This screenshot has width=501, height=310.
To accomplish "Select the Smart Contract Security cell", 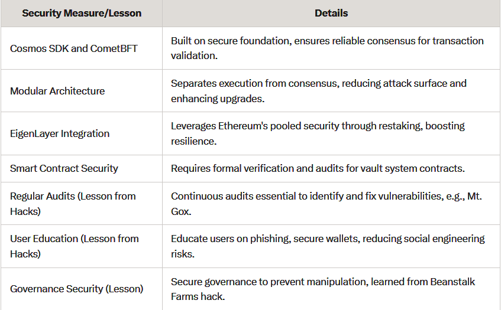I will pos(82,168).
